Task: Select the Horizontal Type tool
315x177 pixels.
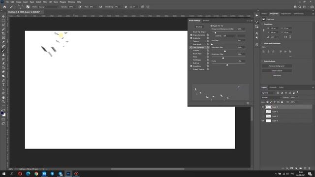Action: (x=3, y=85)
